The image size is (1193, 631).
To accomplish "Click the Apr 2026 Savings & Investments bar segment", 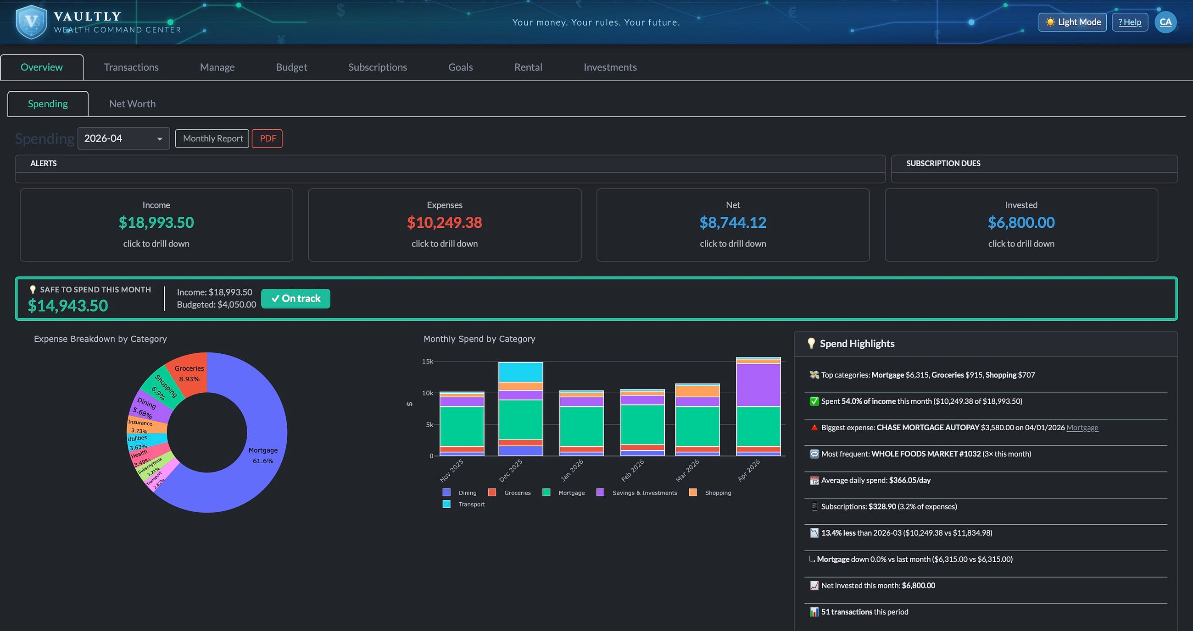I will pos(758,385).
